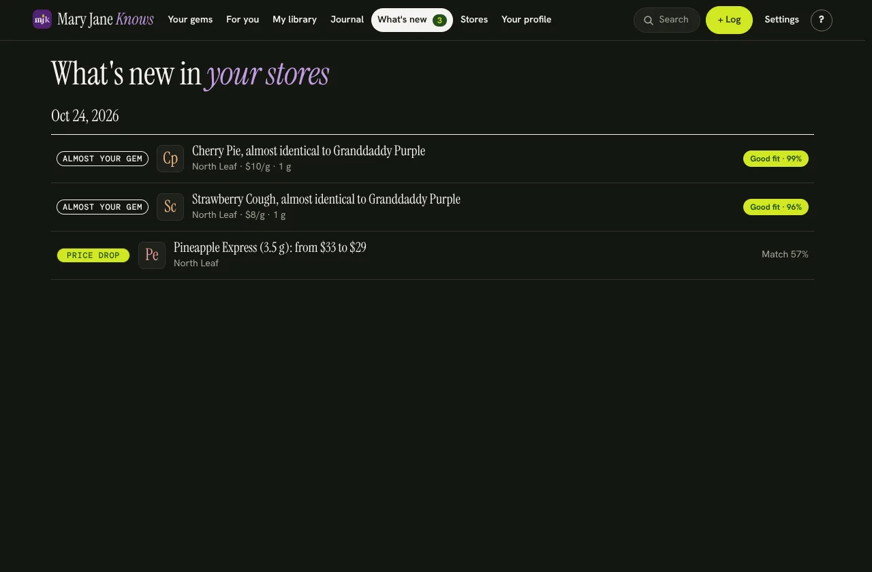Click the Good fit 99% badge
This screenshot has height=572, width=872.
pyautogui.click(x=776, y=159)
